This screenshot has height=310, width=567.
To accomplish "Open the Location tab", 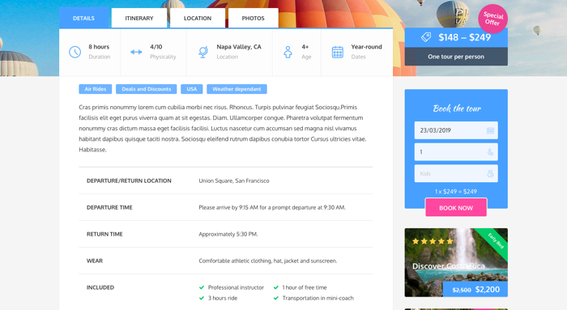I will tap(198, 18).
